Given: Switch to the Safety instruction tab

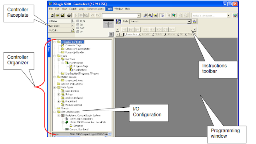Looking at the screenshot, I should tap(159, 34).
